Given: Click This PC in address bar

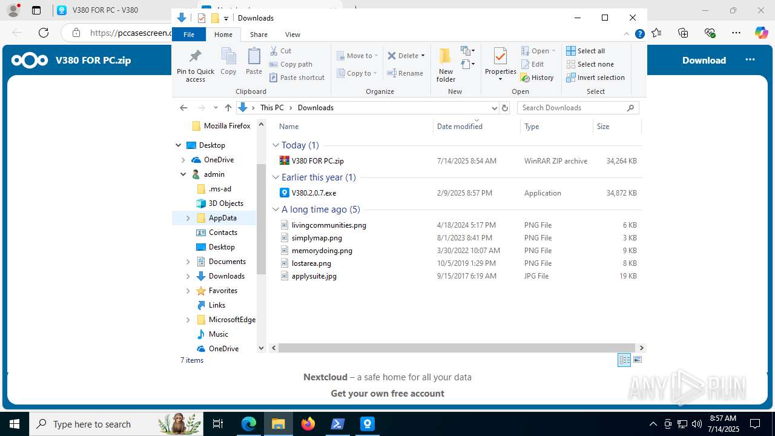Looking at the screenshot, I should coord(272,108).
